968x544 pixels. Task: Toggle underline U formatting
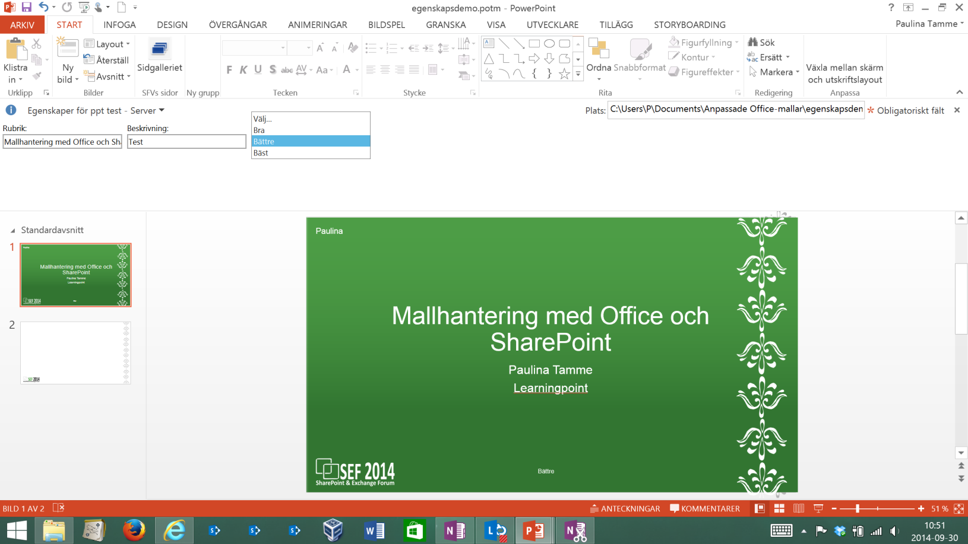(258, 70)
